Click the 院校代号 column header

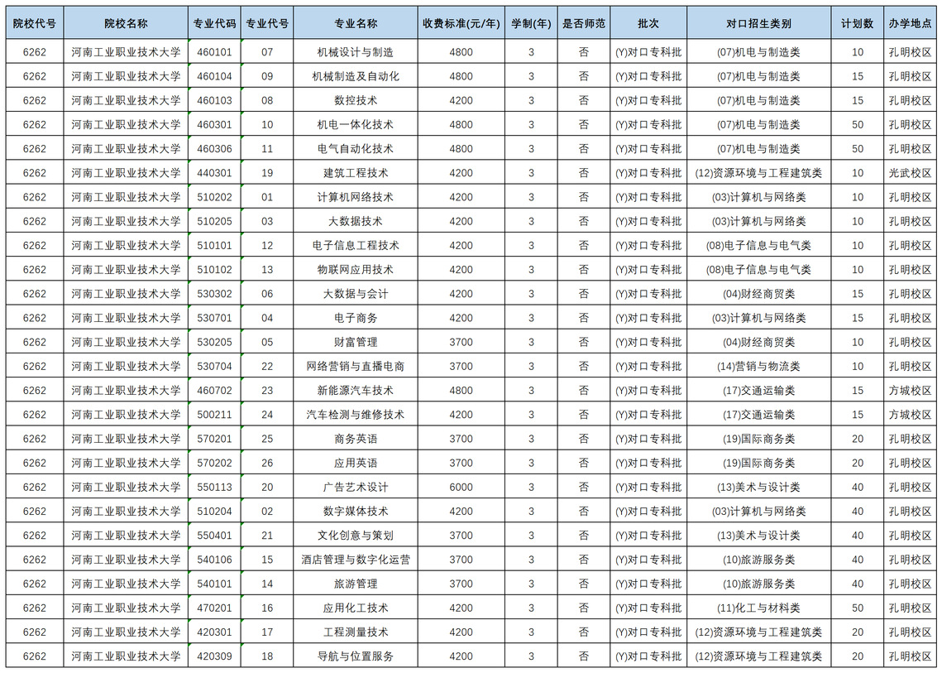click(35, 24)
